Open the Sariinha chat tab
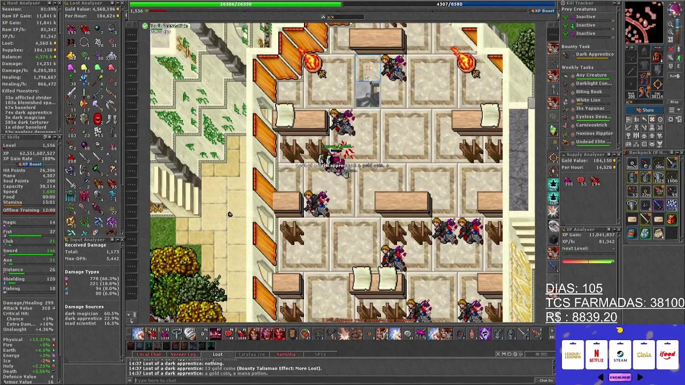 tap(286, 354)
